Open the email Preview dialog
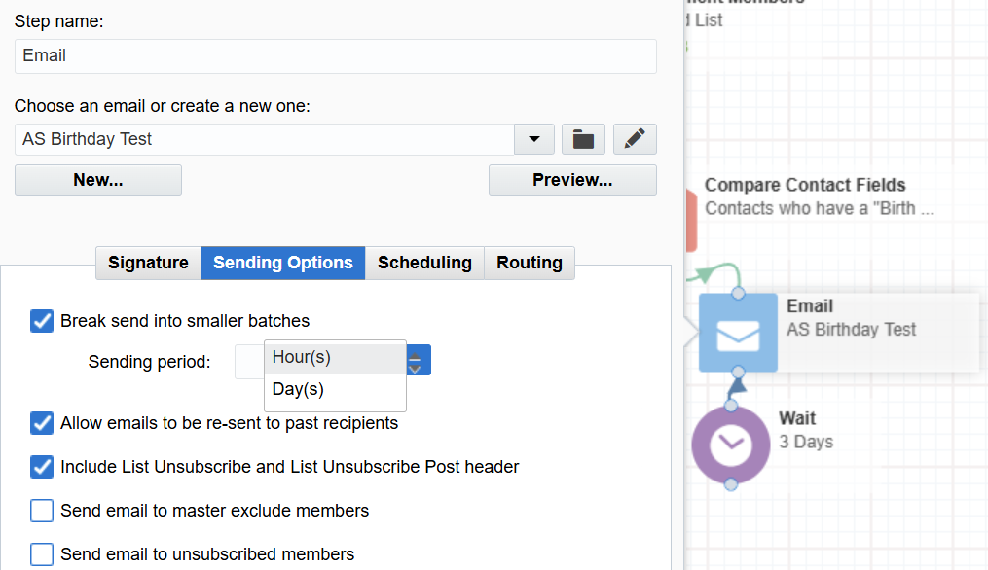Viewport: 988px width, 570px height. tap(572, 179)
